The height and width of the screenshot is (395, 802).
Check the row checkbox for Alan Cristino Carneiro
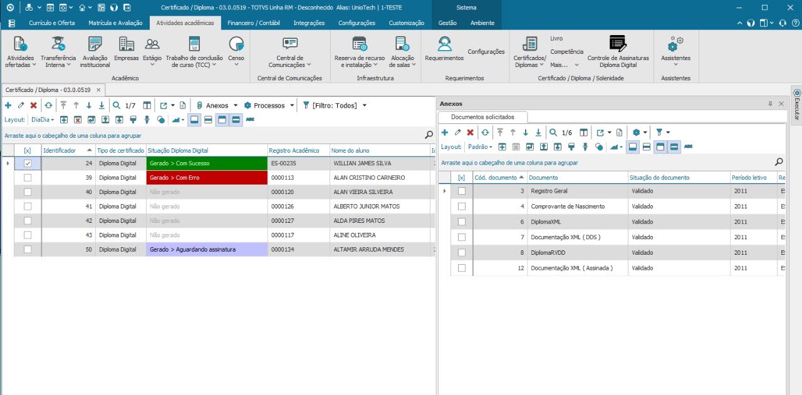tap(28, 178)
